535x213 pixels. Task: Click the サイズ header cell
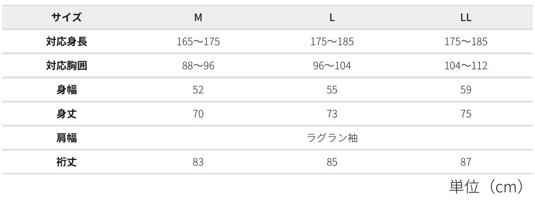66,18
